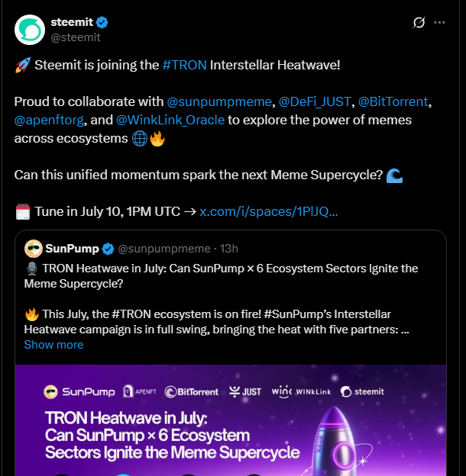The image size is (466, 476).
Task: Click the Grok icon on the post
Action: pos(419,22)
